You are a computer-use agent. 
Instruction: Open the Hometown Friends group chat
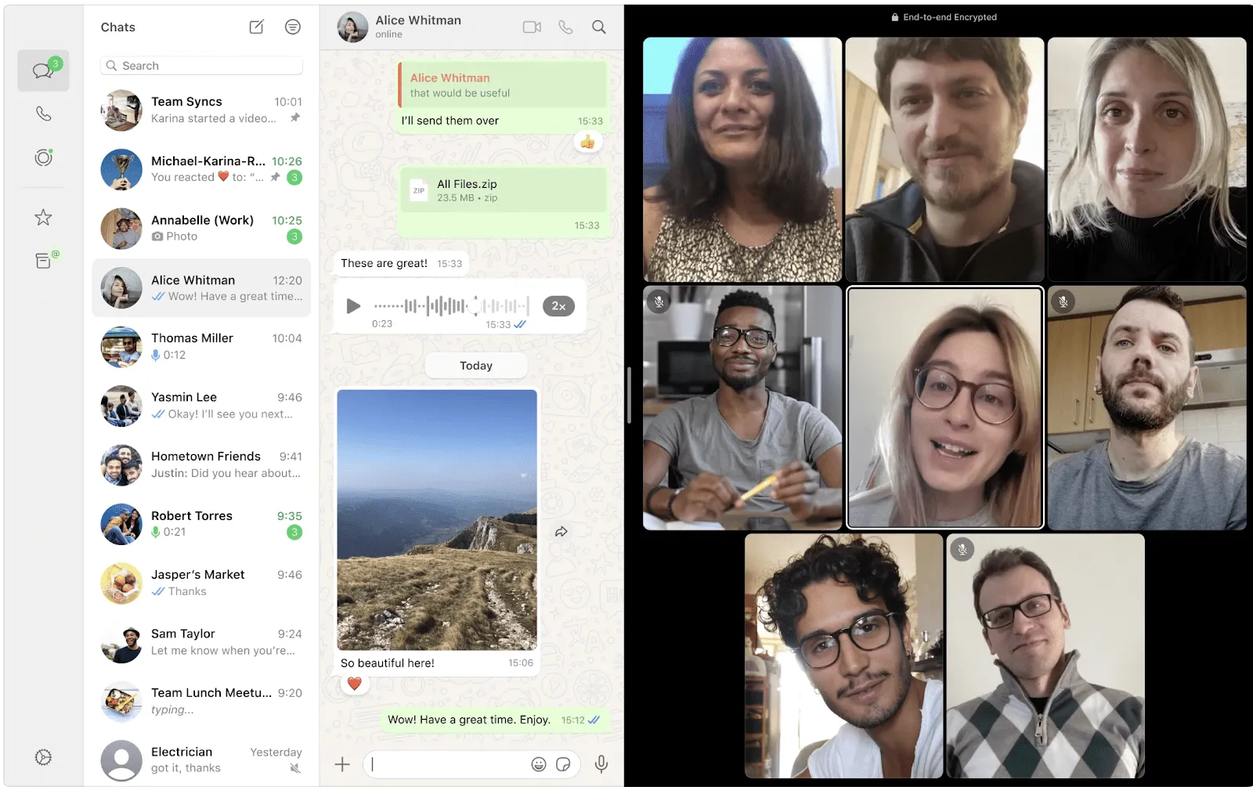(x=201, y=465)
